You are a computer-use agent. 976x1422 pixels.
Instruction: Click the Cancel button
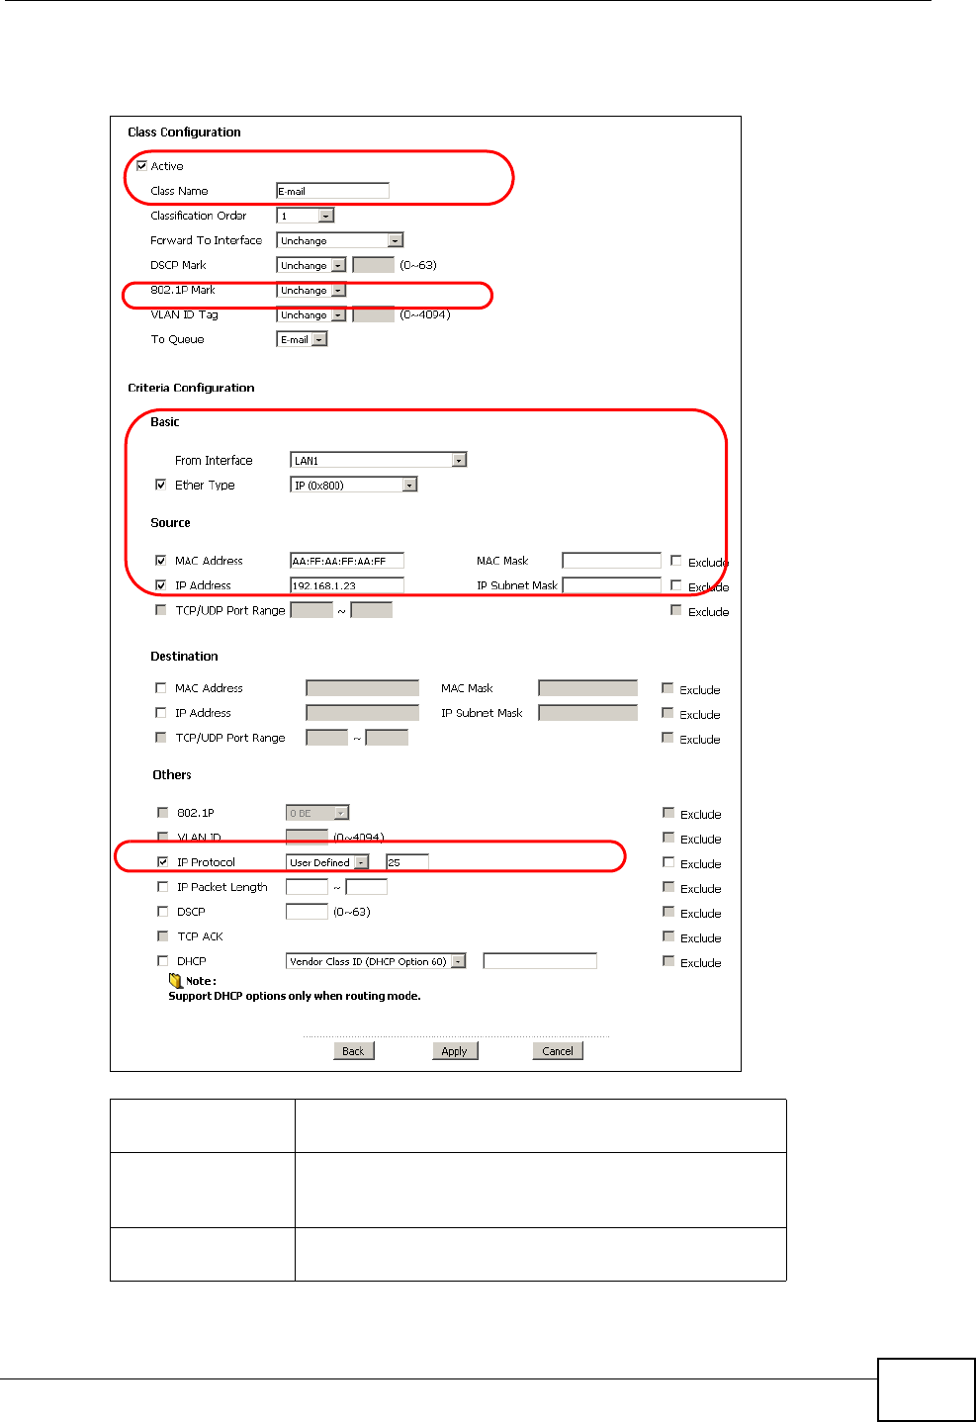click(558, 1051)
